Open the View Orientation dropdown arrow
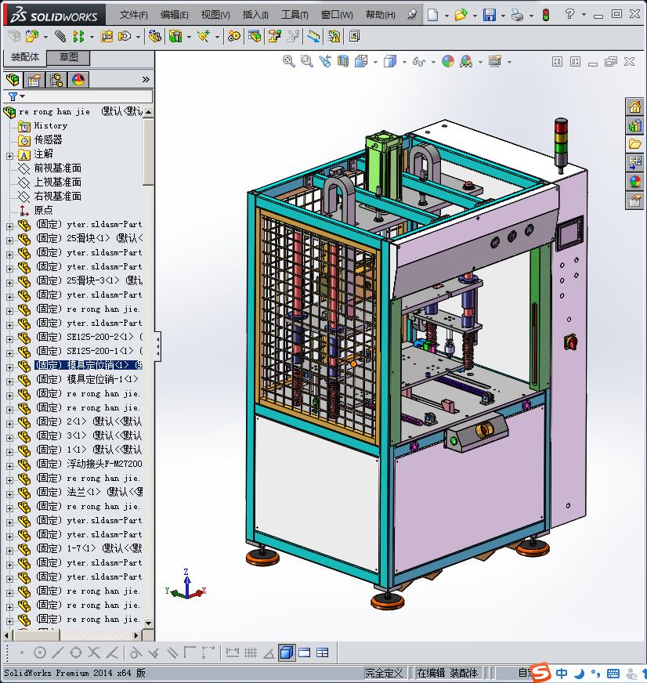The image size is (647, 683). tap(375, 62)
